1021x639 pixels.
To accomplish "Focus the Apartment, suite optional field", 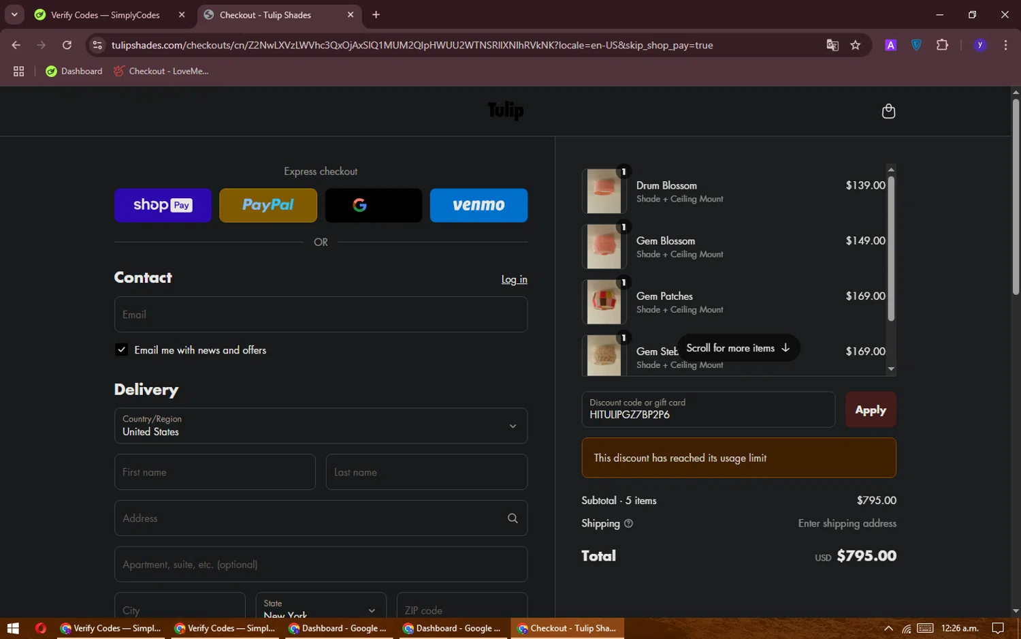I will [x=321, y=564].
